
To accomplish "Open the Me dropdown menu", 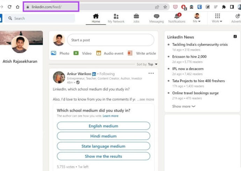I will click(197, 18).
